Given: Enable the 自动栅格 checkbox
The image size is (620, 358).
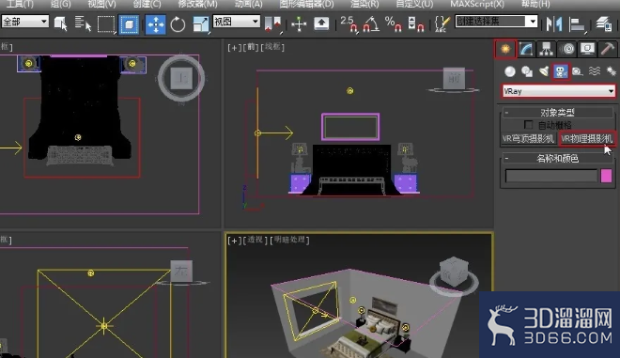Looking at the screenshot, I should click(x=528, y=125).
